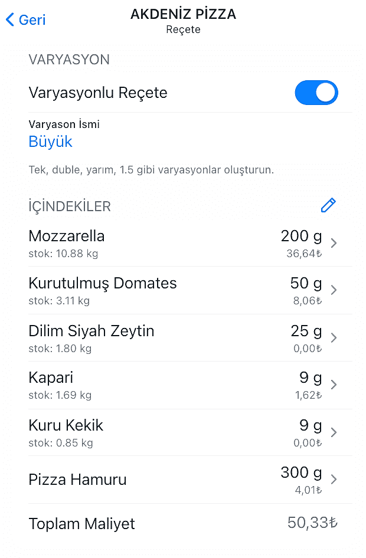Open Kuru Kekik details via chevron
This screenshot has width=366, height=558.
tap(334, 432)
